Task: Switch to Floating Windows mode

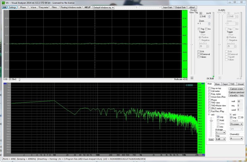Action: (71, 7)
